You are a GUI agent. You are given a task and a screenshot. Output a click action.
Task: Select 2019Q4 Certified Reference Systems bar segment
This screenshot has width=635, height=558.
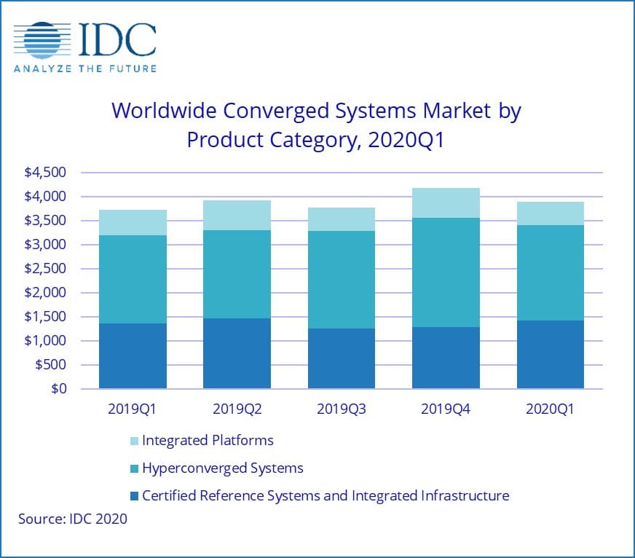click(x=446, y=358)
